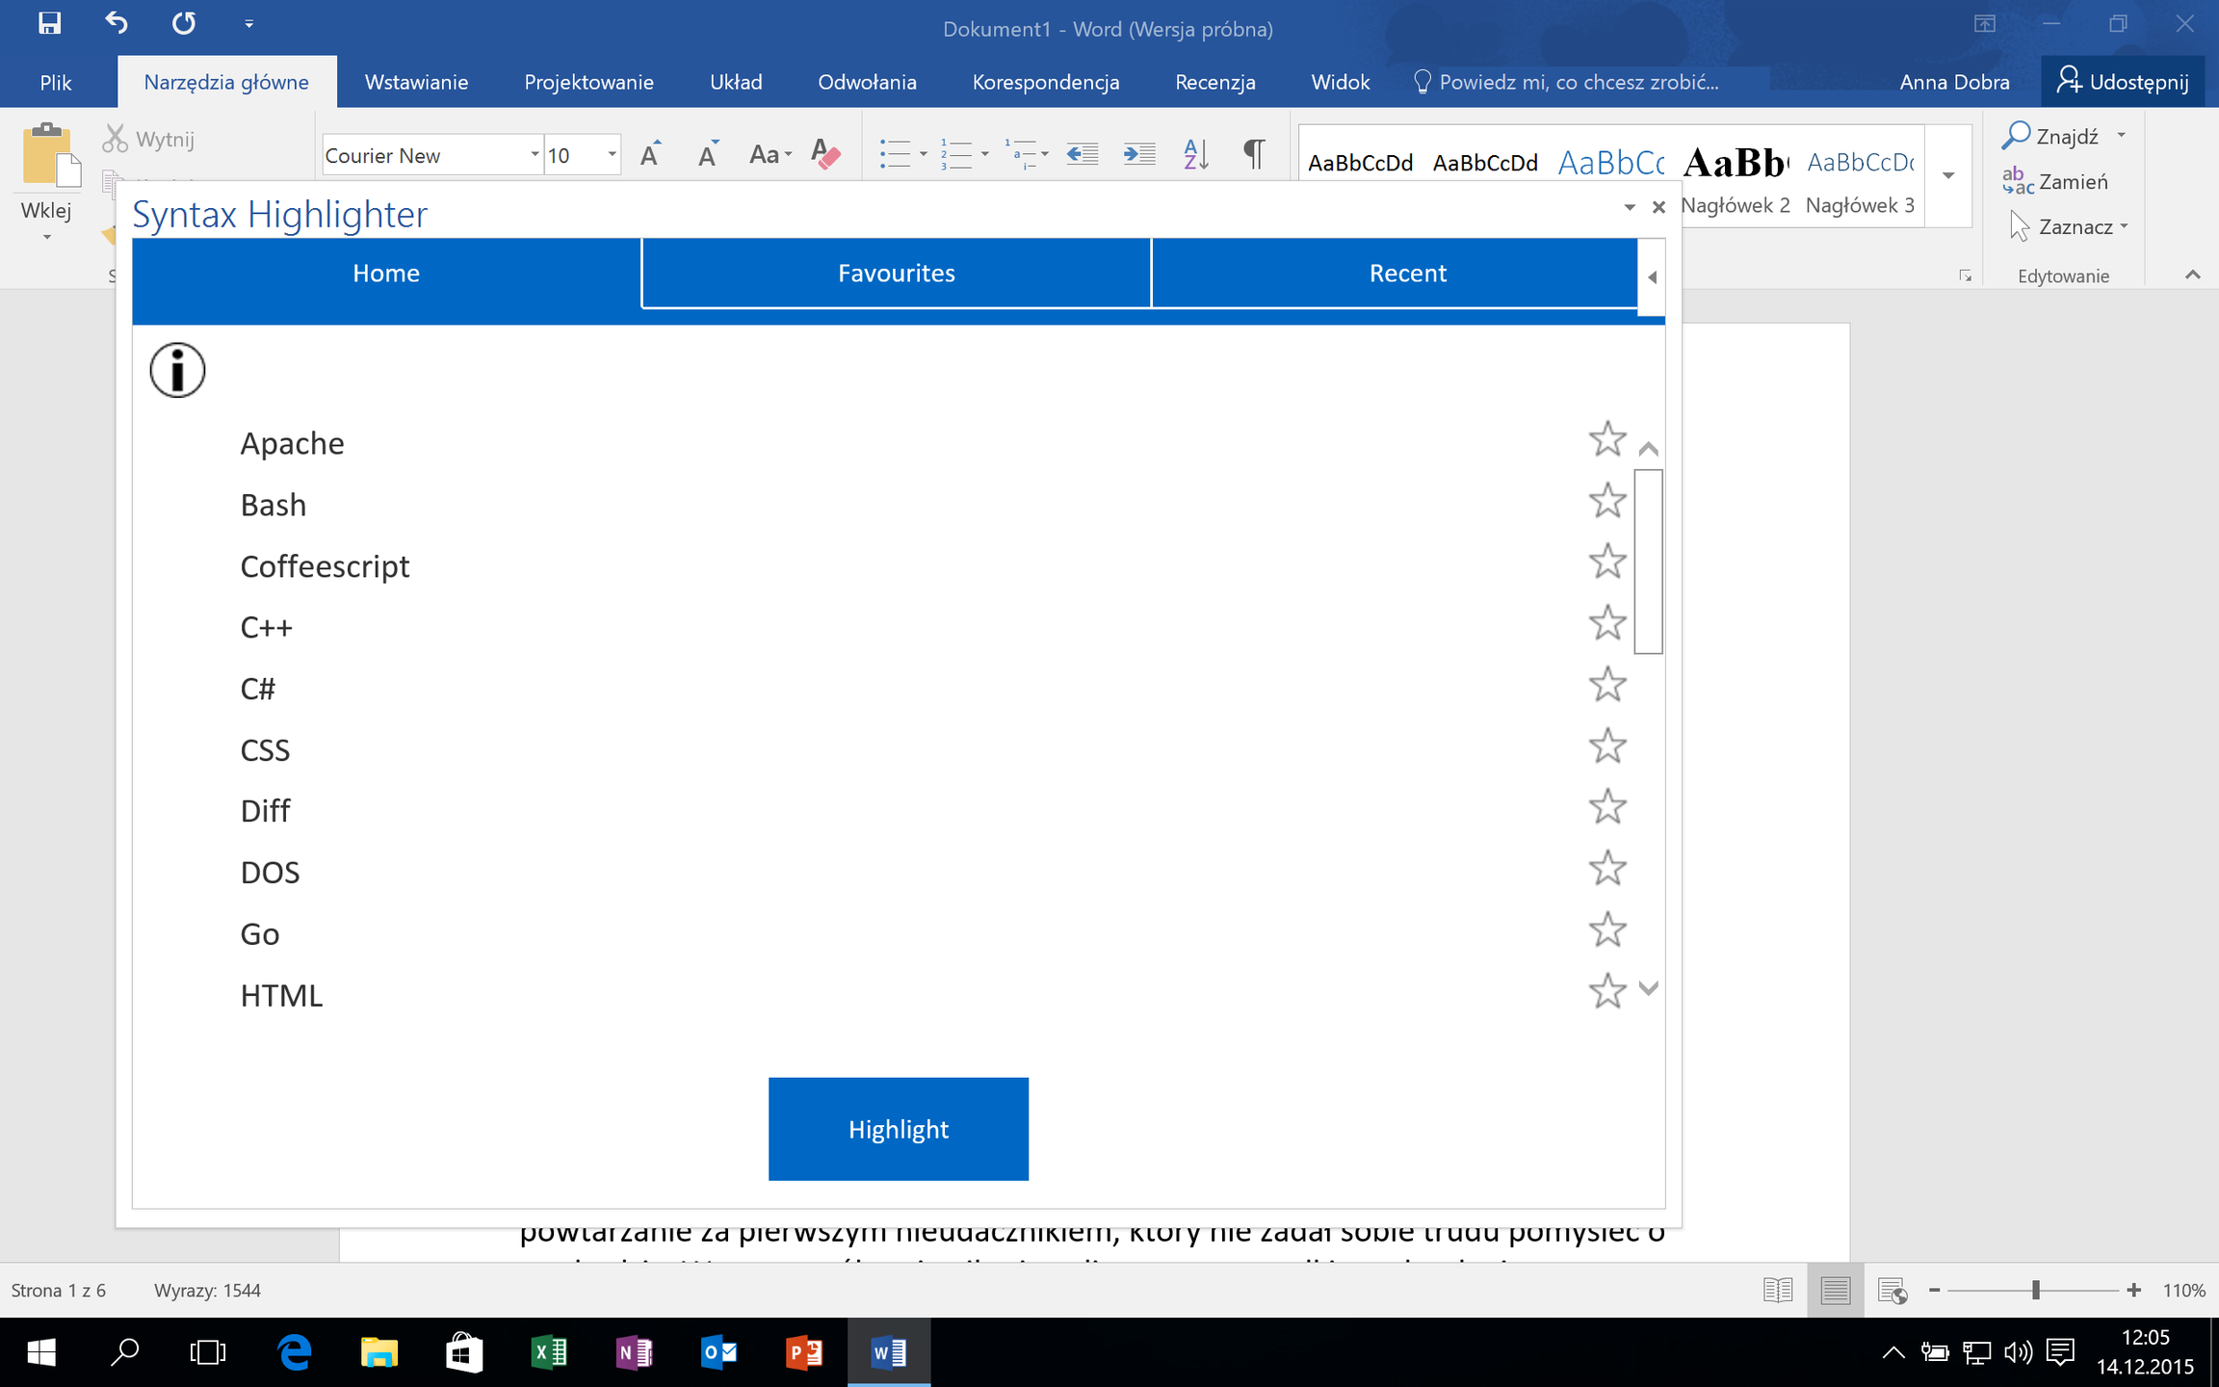Switch to Web Layout view in status bar
This screenshot has width=2219, height=1387.
pyautogui.click(x=1893, y=1290)
